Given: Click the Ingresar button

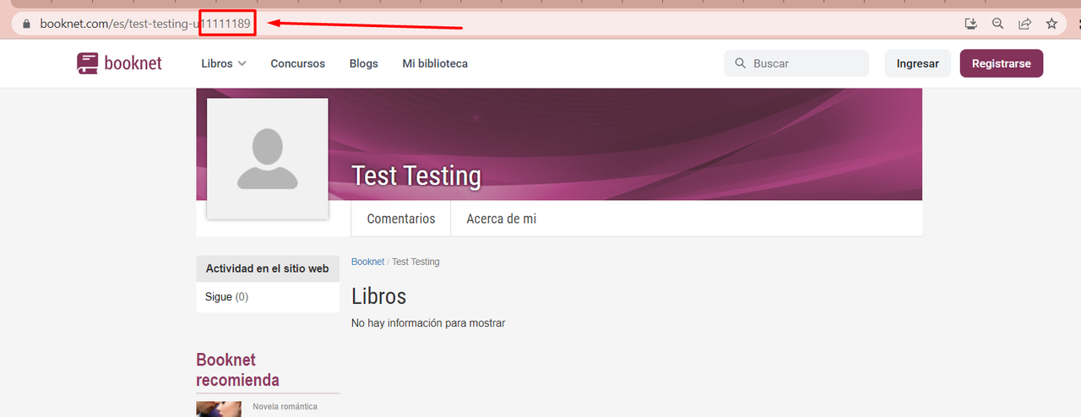Looking at the screenshot, I should click(x=918, y=63).
